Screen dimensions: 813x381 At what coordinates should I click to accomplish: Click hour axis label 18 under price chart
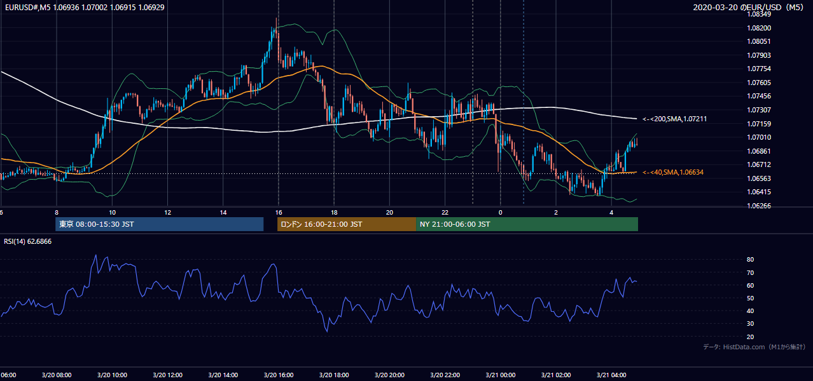pos(334,212)
